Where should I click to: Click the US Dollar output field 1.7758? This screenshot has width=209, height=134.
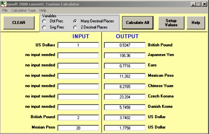coord(124,128)
